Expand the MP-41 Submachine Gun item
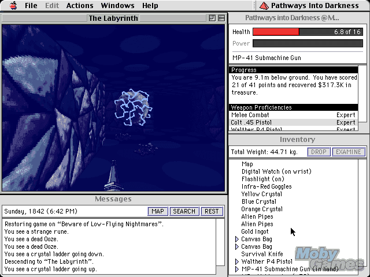 pyautogui.click(x=237, y=269)
